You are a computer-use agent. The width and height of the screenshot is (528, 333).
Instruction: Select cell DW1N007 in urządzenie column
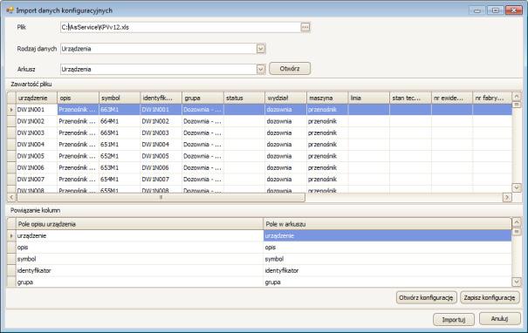tap(37, 180)
